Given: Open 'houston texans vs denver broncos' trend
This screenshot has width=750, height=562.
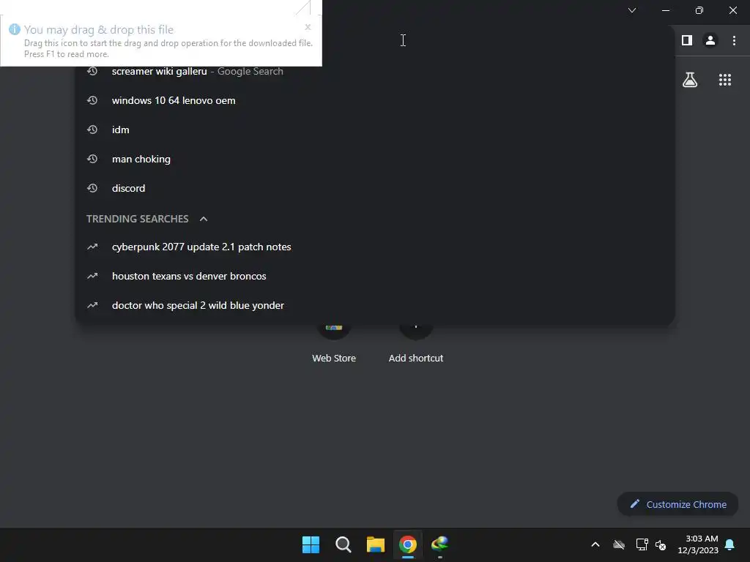Looking at the screenshot, I should point(375,276).
